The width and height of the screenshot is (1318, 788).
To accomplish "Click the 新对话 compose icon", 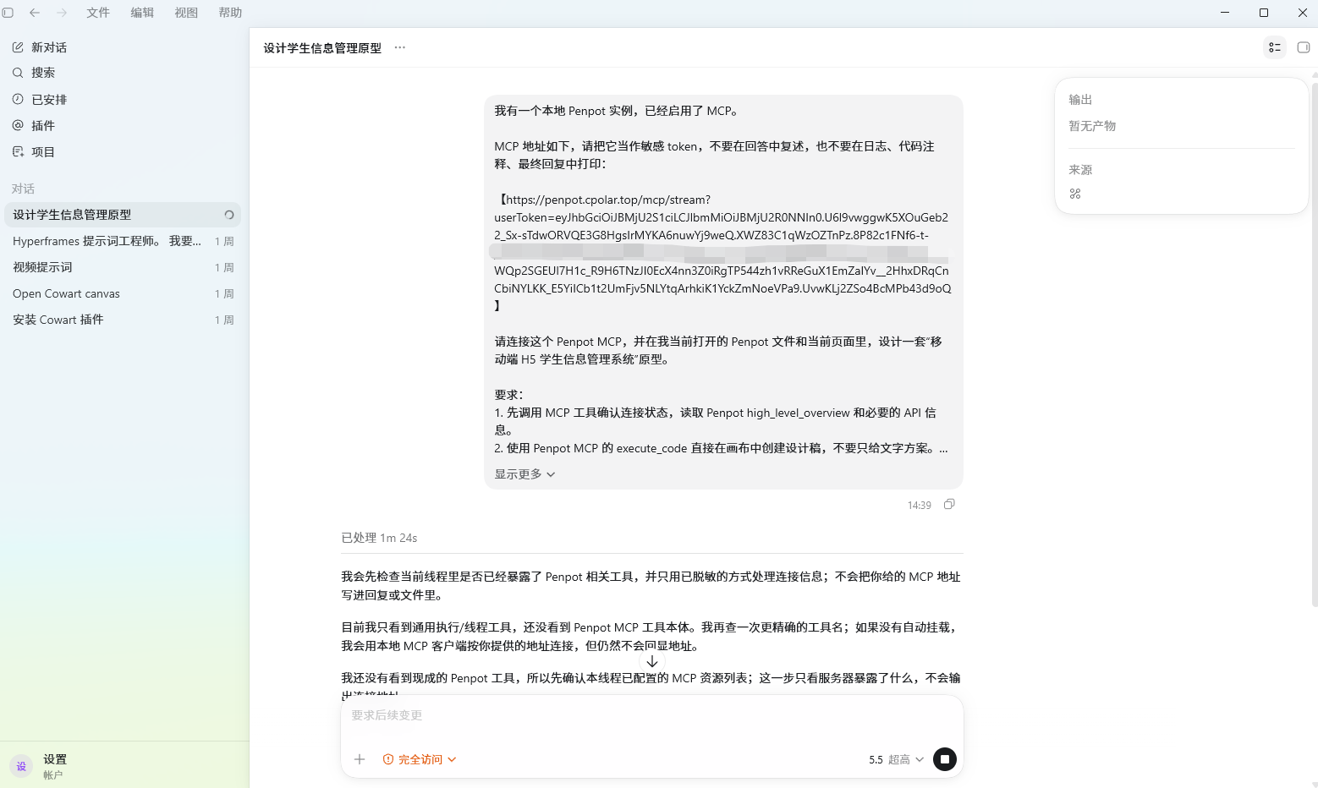I will point(18,47).
